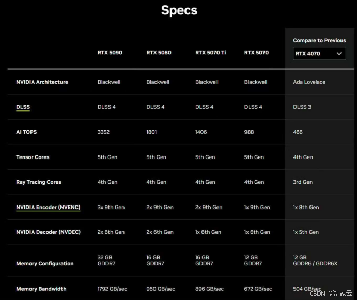
Task: Click the Compare to Previous label
Action: click(319, 40)
